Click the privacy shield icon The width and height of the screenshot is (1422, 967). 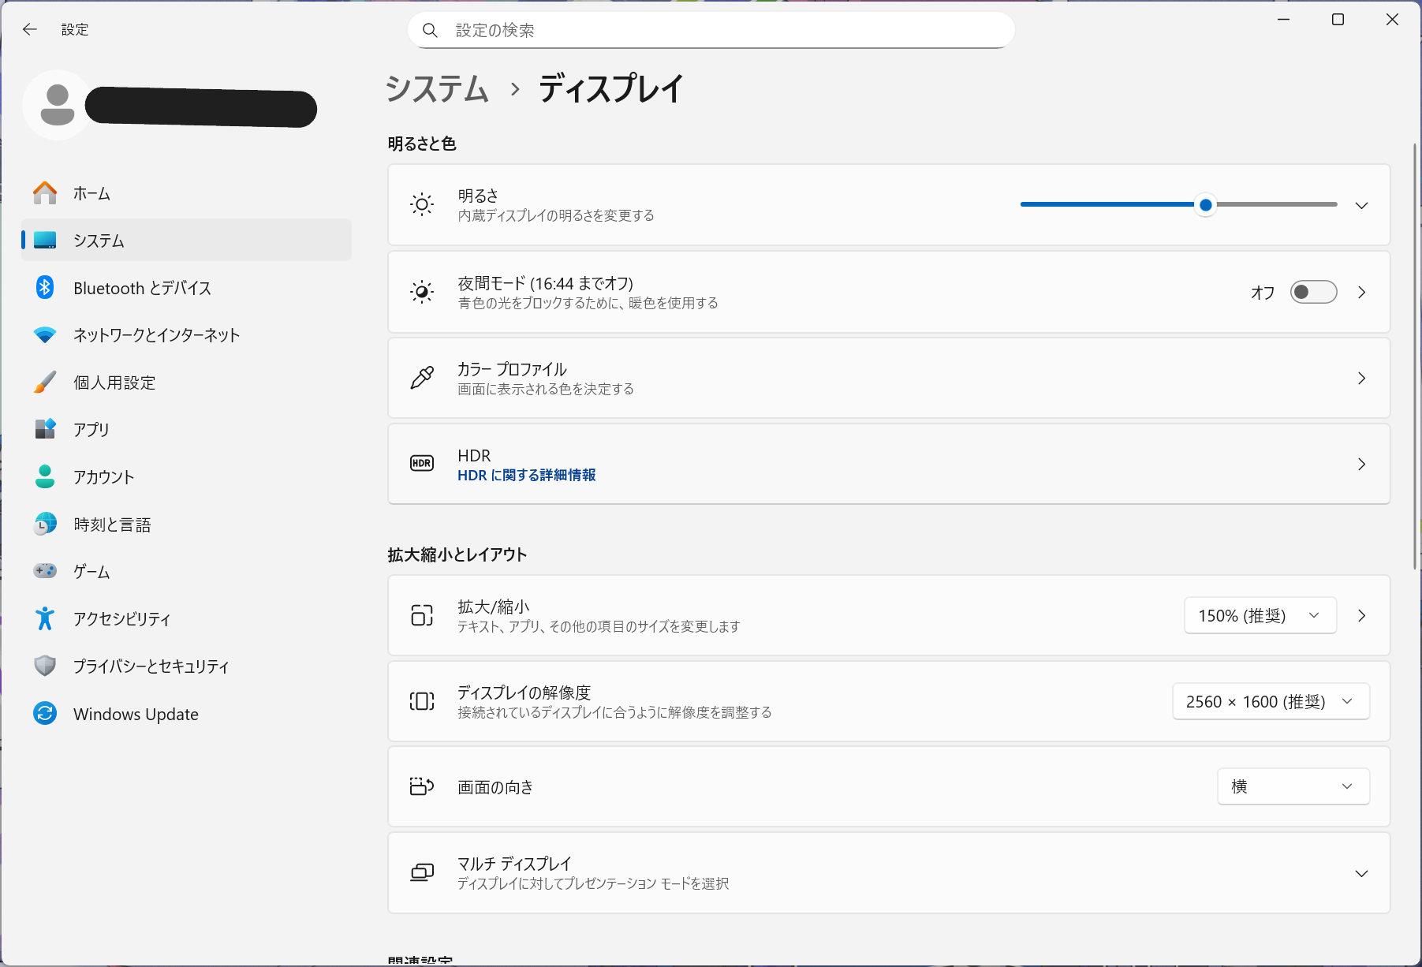tap(45, 666)
